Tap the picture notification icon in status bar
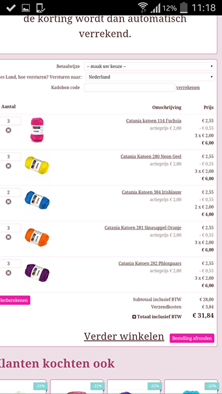Screen dimensions: 222x394 tap(26, 8)
